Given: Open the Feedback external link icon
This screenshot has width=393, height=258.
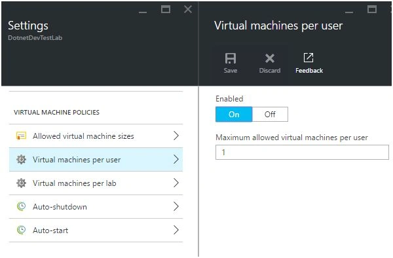Looking at the screenshot, I should tap(309, 58).
